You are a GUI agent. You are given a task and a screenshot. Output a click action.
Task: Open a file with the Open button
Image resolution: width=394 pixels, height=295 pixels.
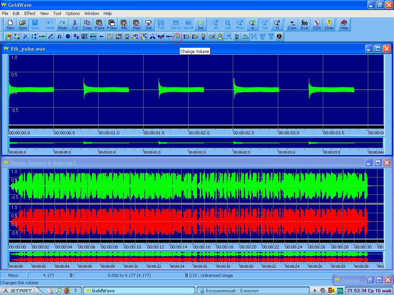pos(23,25)
